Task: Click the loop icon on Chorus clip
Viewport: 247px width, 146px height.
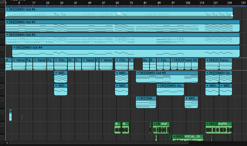Action: click(x=215, y=60)
